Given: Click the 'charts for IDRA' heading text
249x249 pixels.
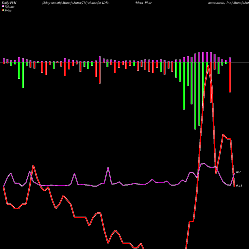Looking at the screenshot, I should 99,3.
